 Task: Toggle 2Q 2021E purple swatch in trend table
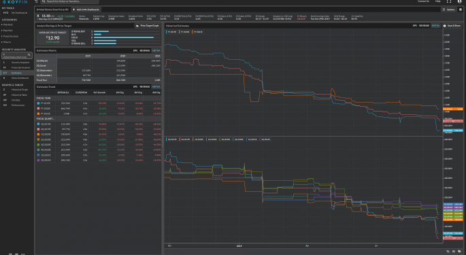tap(38, 160)
